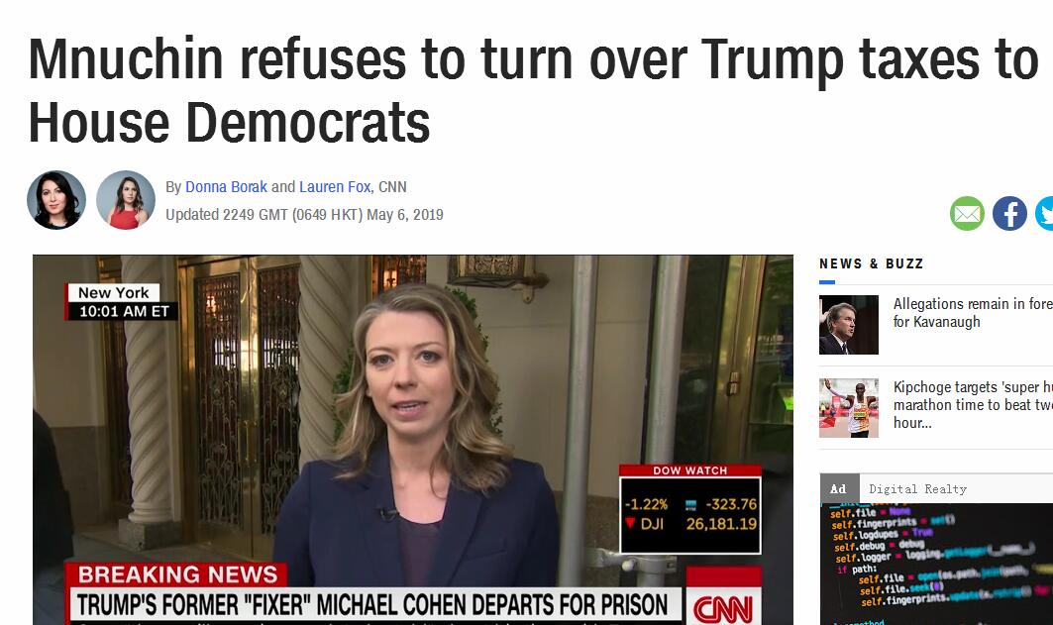Viewport: 1053px width, 625px height.
Task: Open Kavanaugh allegations story thumbnail
Action: point(849,325)
